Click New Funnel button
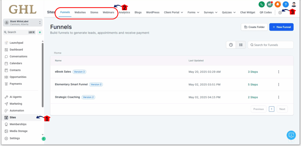 point(281,27)
